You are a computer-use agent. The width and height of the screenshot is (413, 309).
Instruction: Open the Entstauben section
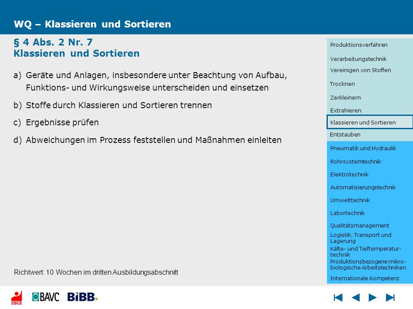[x=345, y=134]
